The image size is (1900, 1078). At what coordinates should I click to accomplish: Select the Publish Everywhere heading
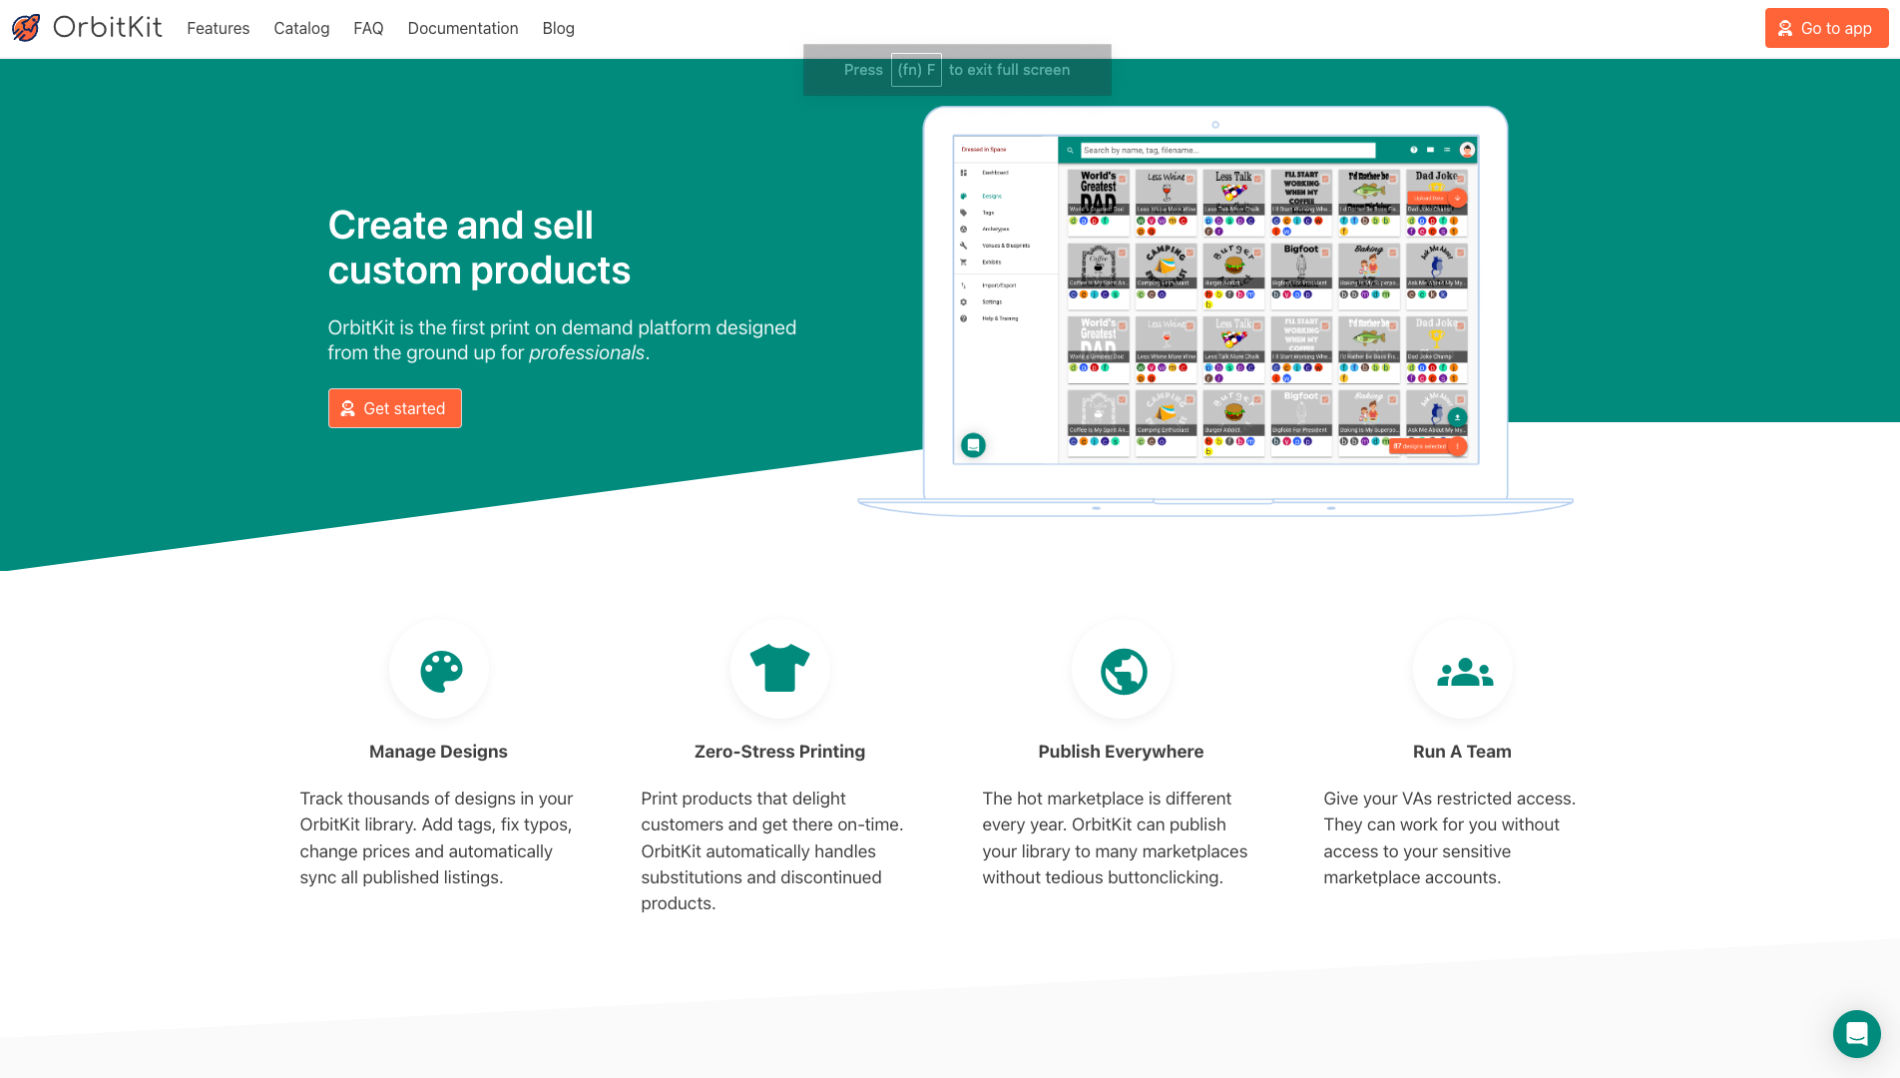[x=1121, y=752]
